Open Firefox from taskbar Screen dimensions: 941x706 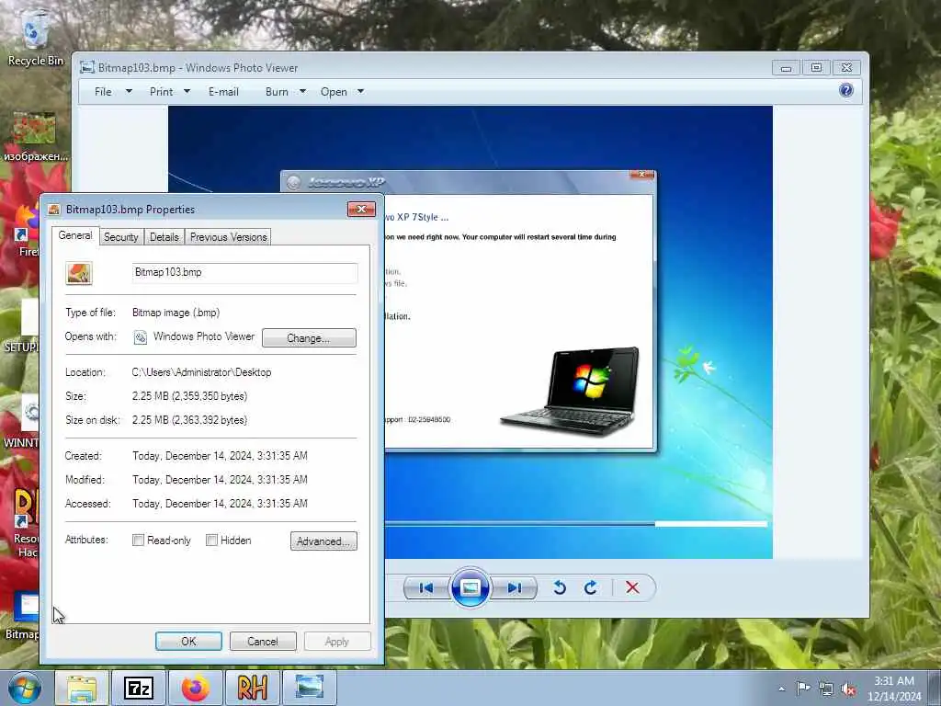(x=196, y=688)
